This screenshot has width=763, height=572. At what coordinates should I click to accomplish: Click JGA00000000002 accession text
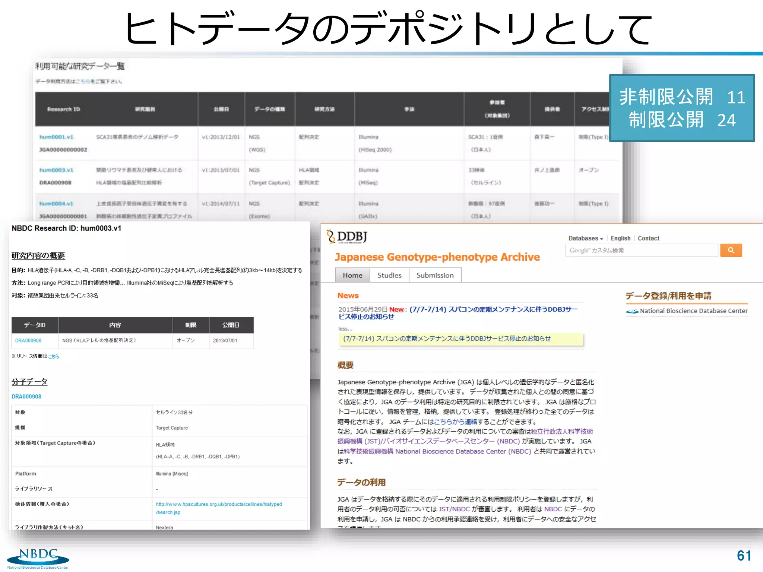[x=63, y=150]
